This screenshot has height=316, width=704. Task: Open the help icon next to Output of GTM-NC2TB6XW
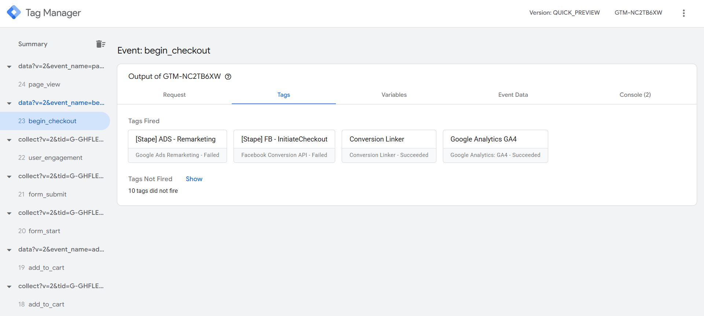click(x=228, y=77)
